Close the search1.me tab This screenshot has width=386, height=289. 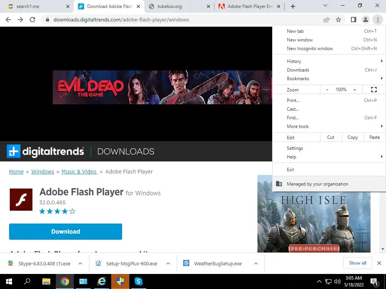pyautogui.click(x=68, y=6)
